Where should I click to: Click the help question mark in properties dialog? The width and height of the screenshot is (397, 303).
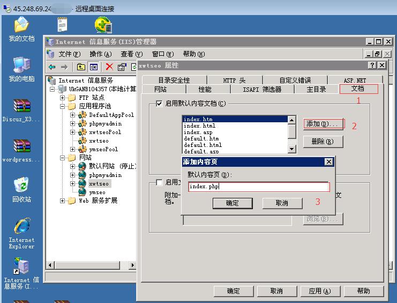(372, 65)
